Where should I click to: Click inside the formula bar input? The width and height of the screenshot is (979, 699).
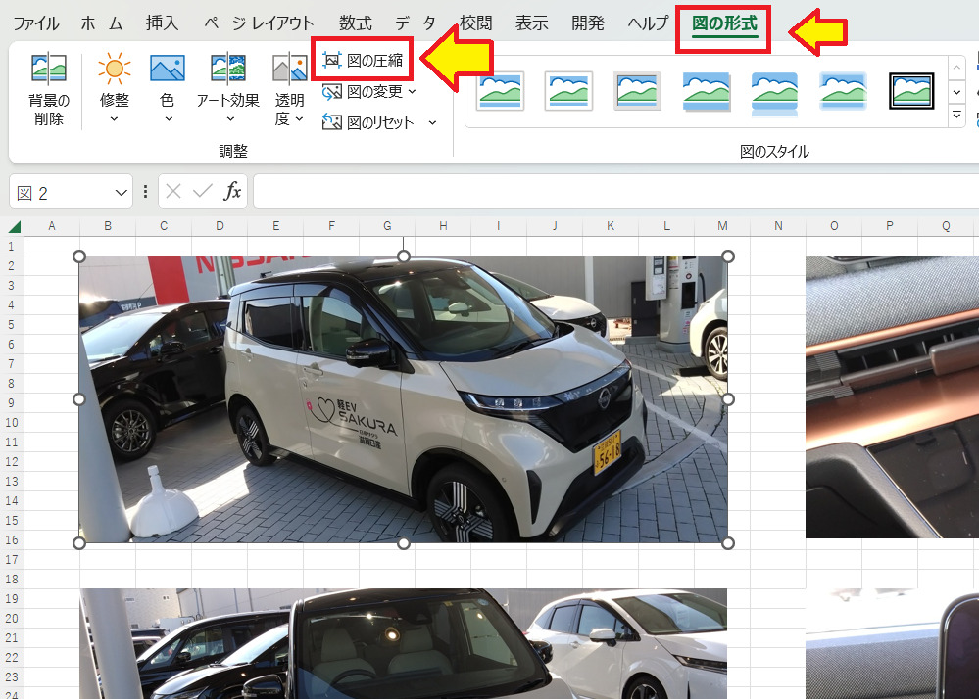coord(608,192)
